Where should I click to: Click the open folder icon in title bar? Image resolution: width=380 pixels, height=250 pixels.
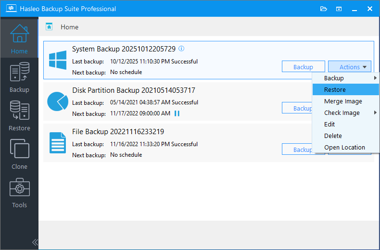324,9
